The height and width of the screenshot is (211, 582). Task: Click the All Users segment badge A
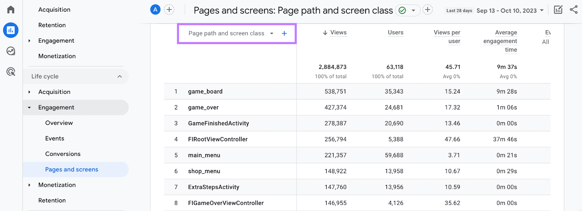[x=155, y=10]
